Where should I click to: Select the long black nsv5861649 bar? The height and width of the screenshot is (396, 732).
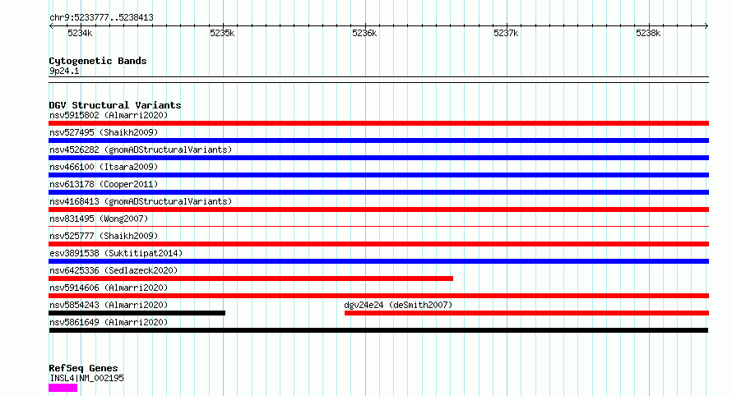(378, 330)
